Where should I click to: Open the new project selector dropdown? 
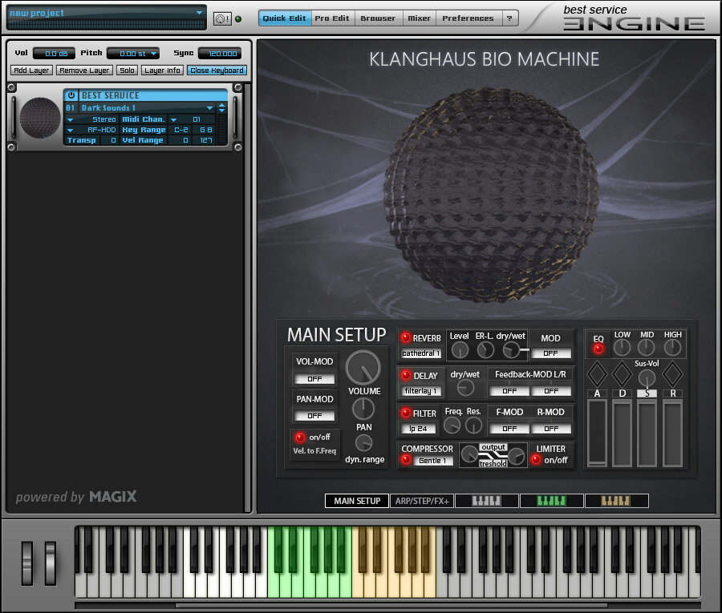coord(199,13)
